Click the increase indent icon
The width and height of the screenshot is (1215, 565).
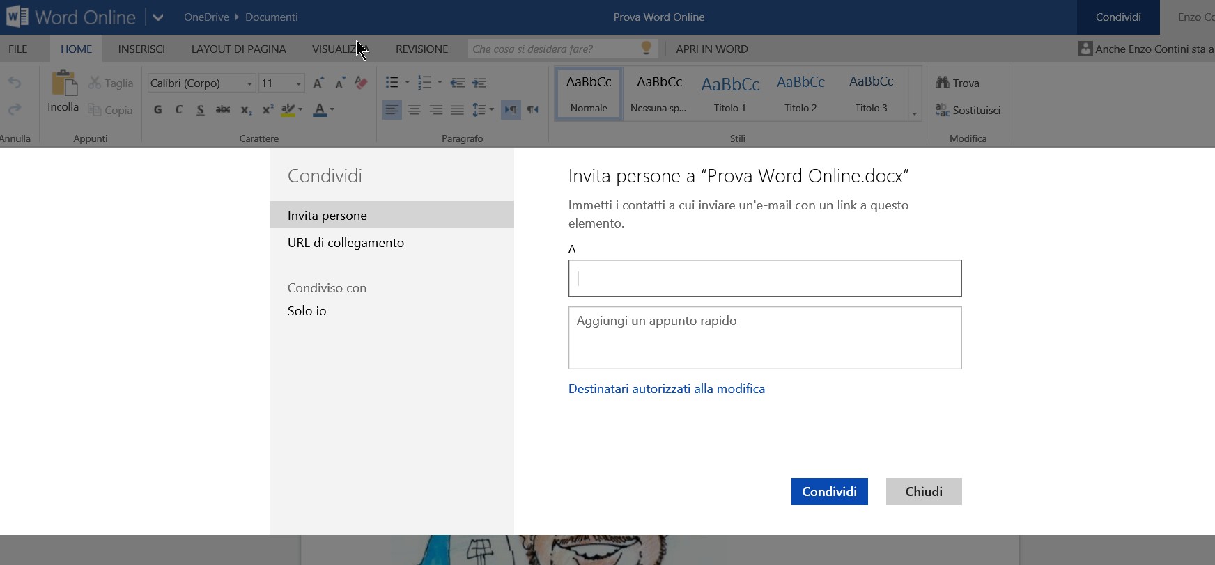click(479, 83)
